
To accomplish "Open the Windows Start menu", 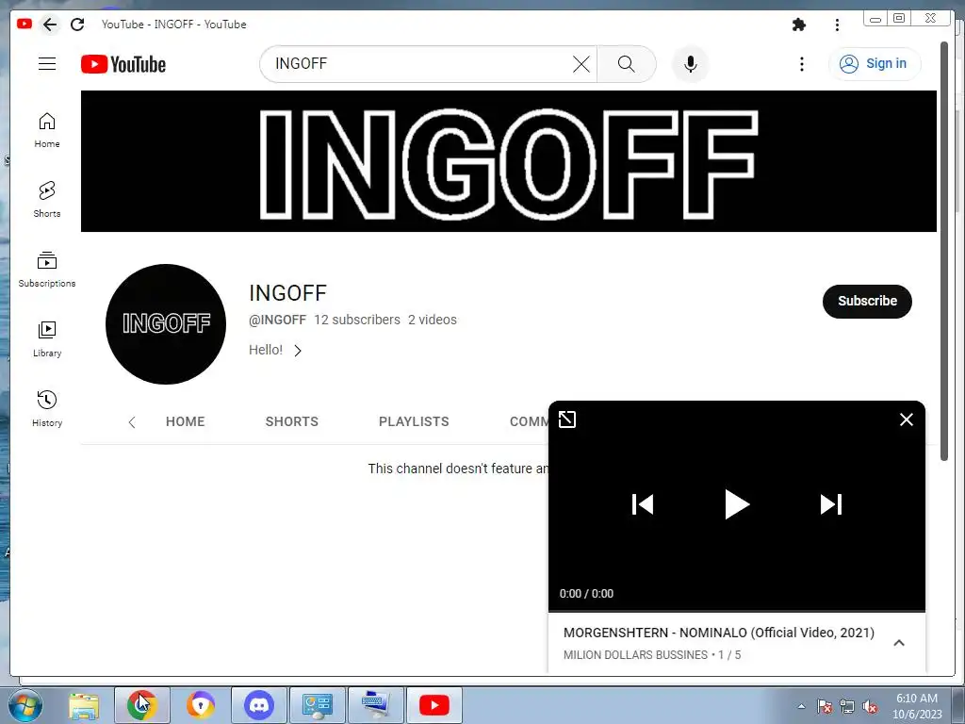I will [25, 705].
